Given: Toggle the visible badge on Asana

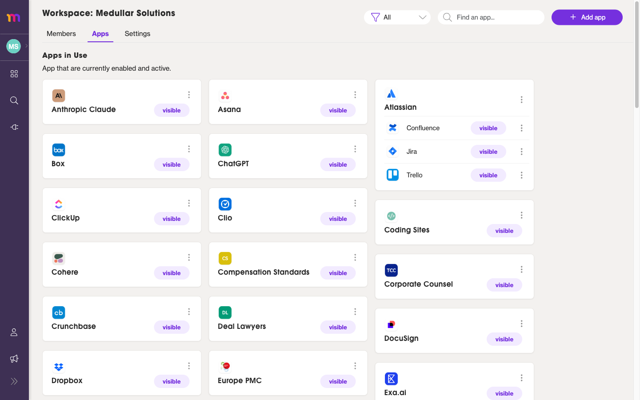Looking at the screenshot, I should (x=338, y=110).
